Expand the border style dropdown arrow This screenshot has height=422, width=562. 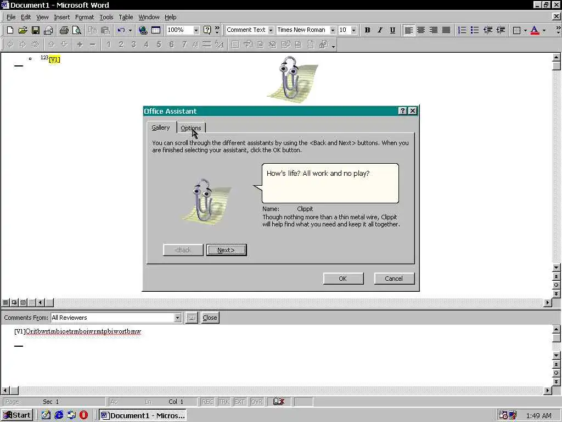click(525, 30)
